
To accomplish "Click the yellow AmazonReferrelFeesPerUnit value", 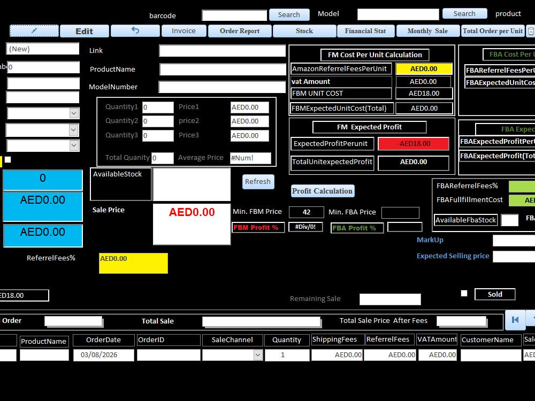I will [x=424, y=69].
